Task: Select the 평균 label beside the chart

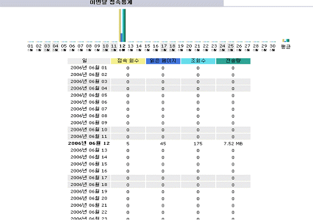Action: pos(286,47)
